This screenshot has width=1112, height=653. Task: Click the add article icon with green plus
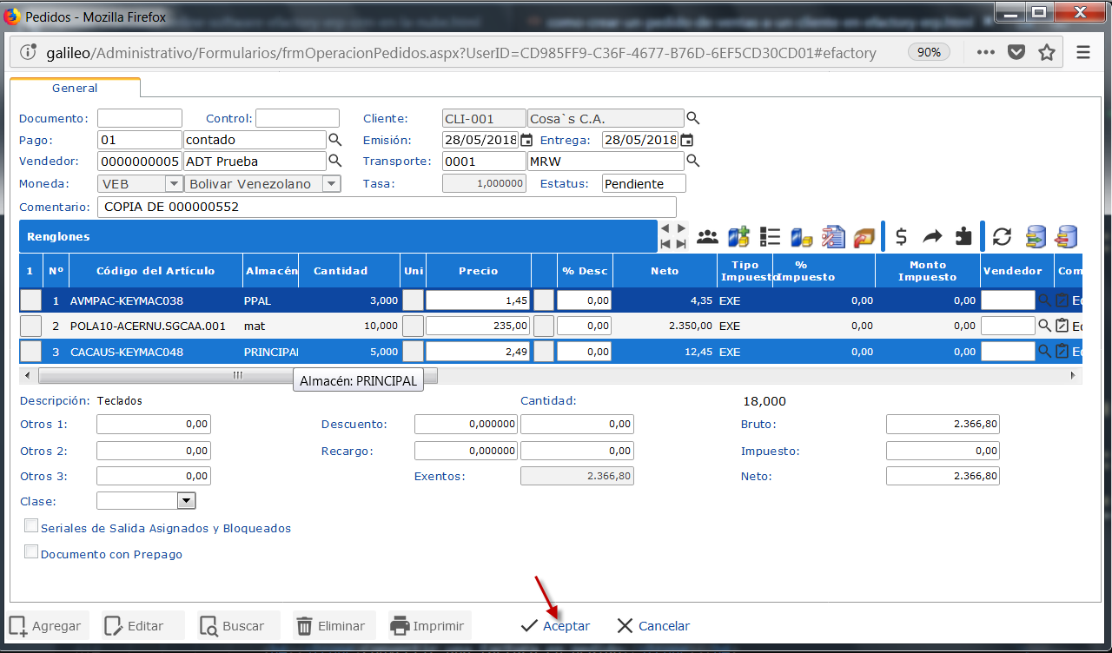click(738, 236)
